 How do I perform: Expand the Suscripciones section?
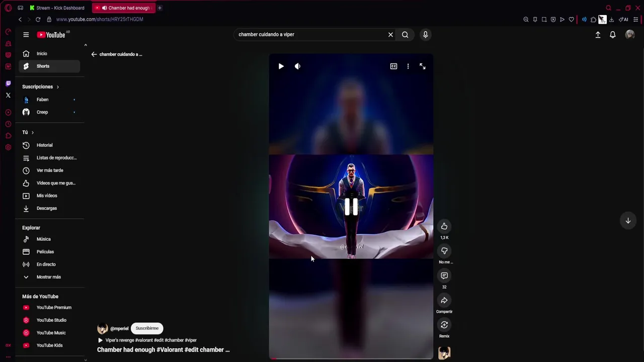[40, 87]
